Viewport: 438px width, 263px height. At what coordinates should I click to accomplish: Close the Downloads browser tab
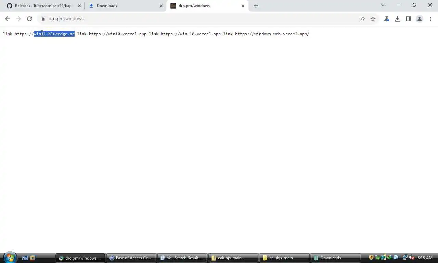point(161,6)
